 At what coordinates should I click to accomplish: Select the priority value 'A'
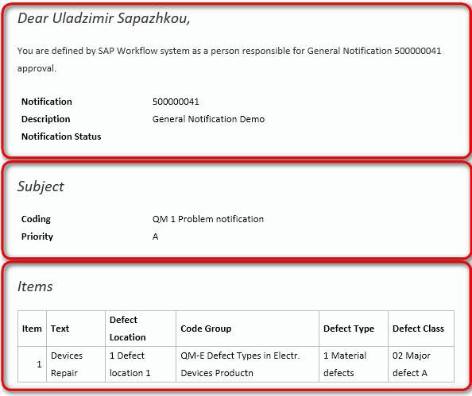point(155,236)
